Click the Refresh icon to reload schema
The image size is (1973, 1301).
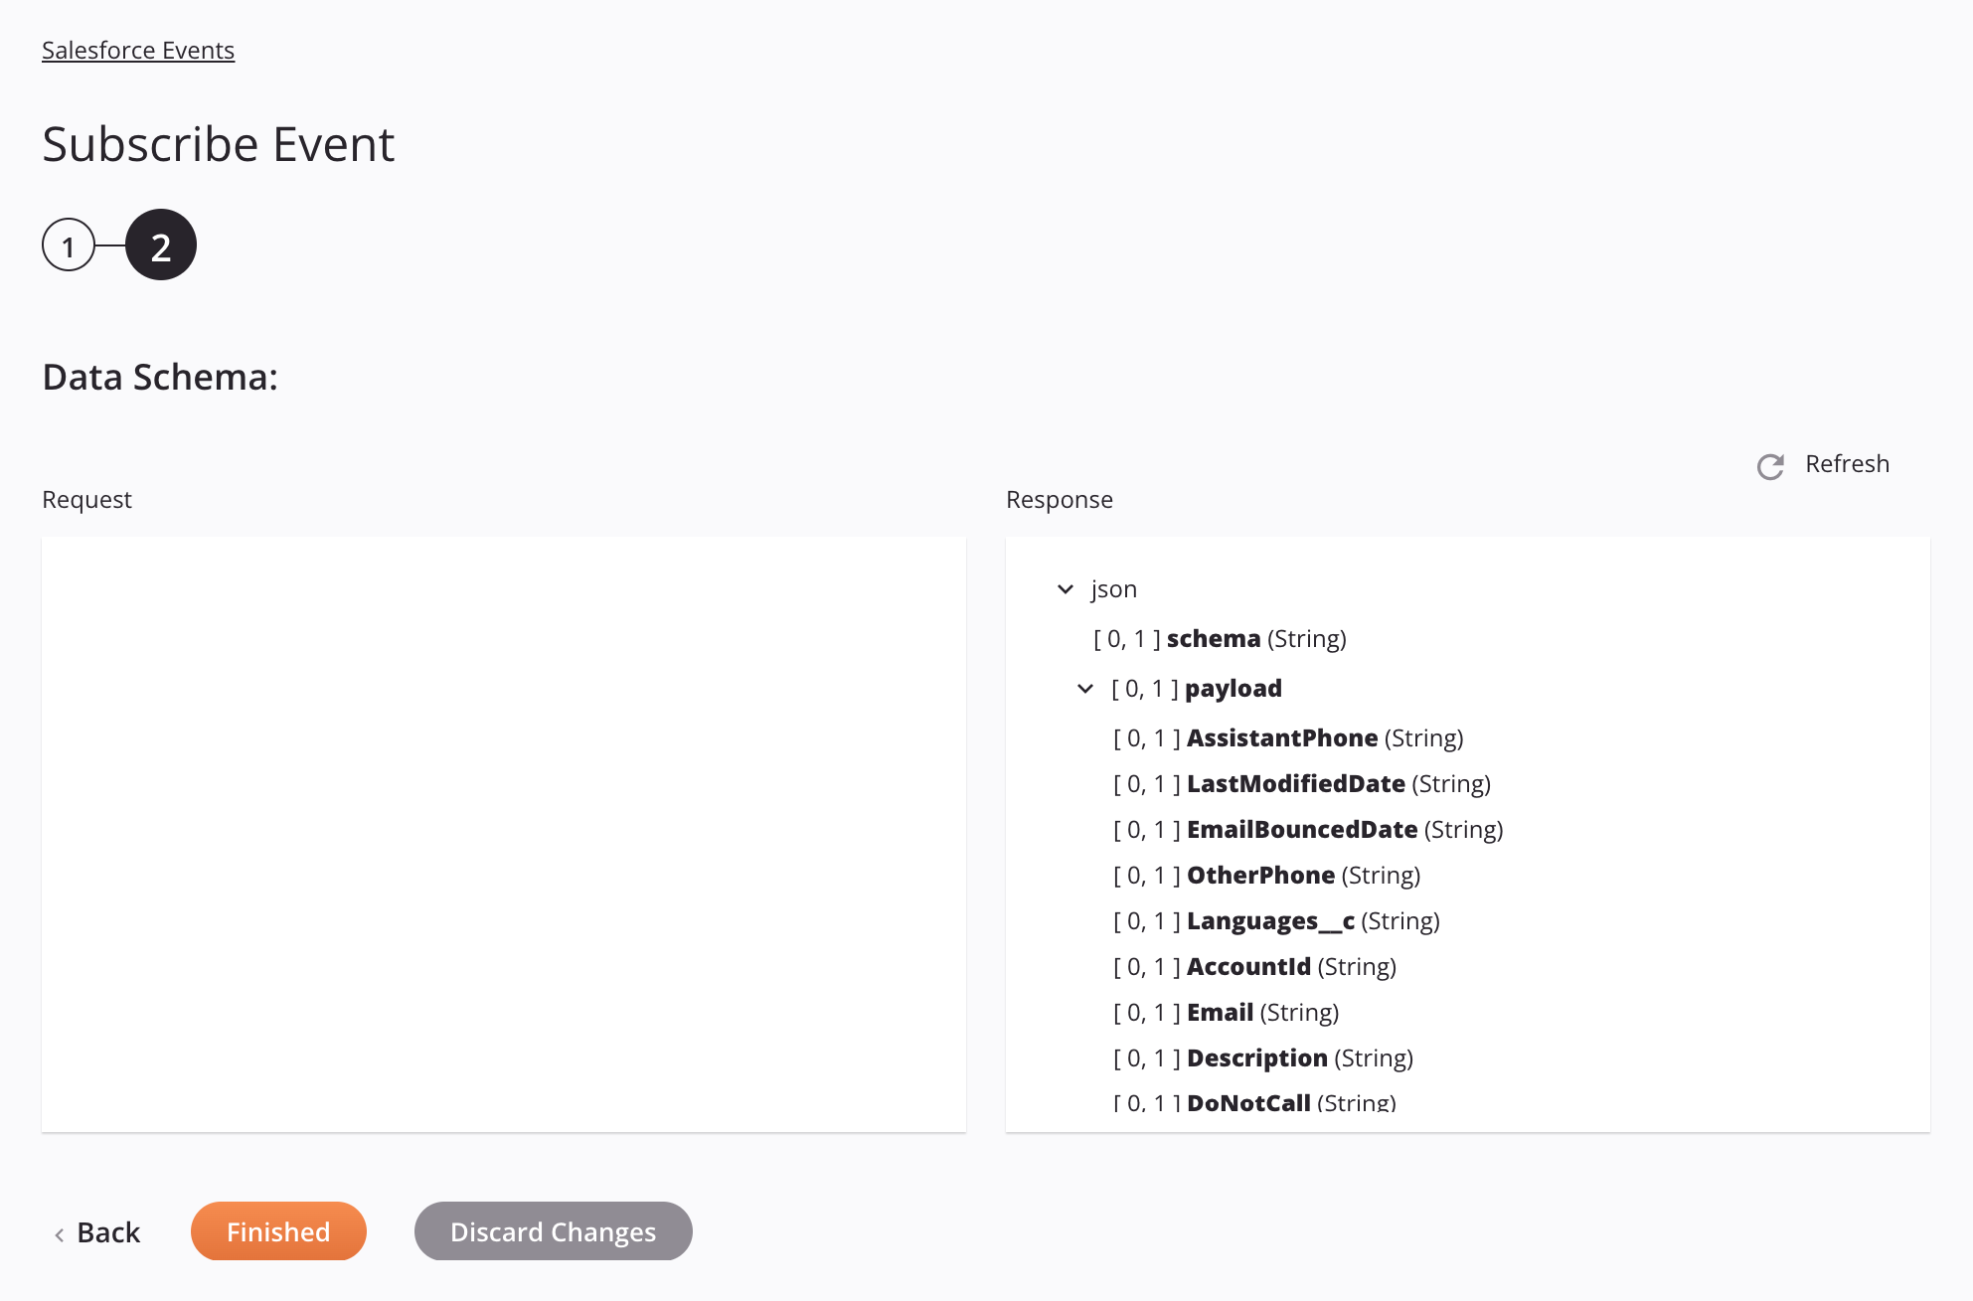[x=1770, y=465]
